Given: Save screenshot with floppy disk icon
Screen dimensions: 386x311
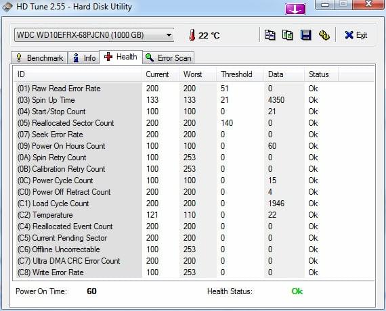Looking at the screenshot, I should click(x=305, y=35).
